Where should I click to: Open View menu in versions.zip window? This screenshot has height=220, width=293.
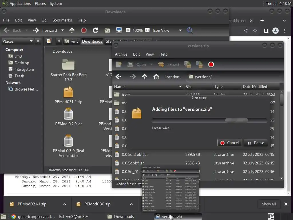[x=150, y=54]
